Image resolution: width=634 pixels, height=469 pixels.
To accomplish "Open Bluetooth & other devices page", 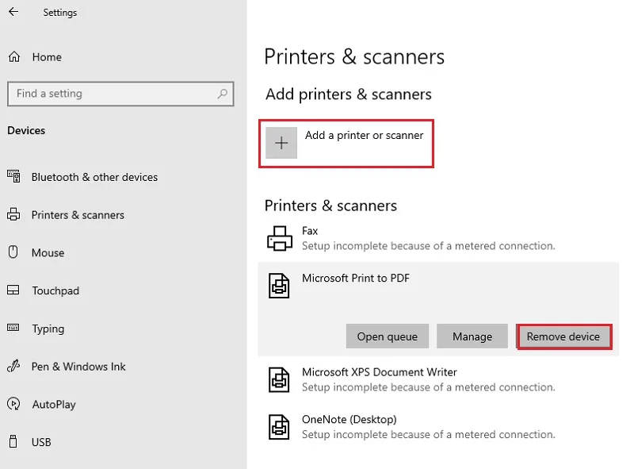I will tap(94, 177).
